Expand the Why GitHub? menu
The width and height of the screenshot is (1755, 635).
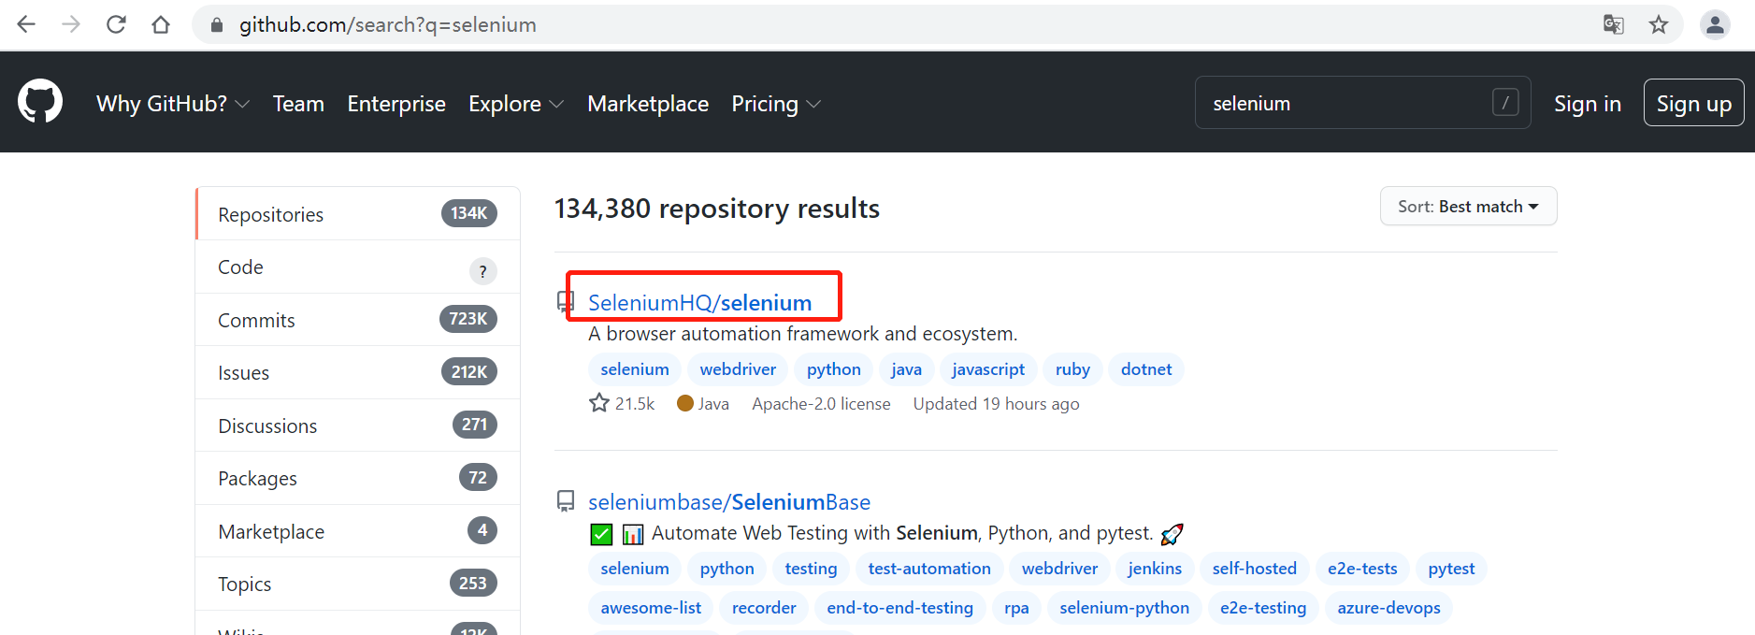click(x=173, y=103)
